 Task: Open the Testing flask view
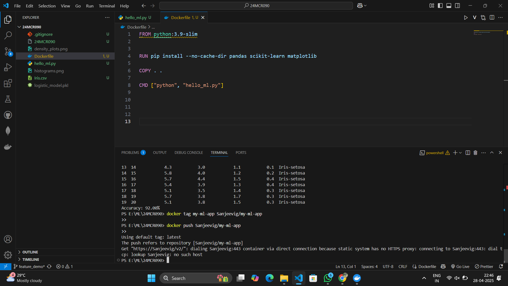coord(8,99)
